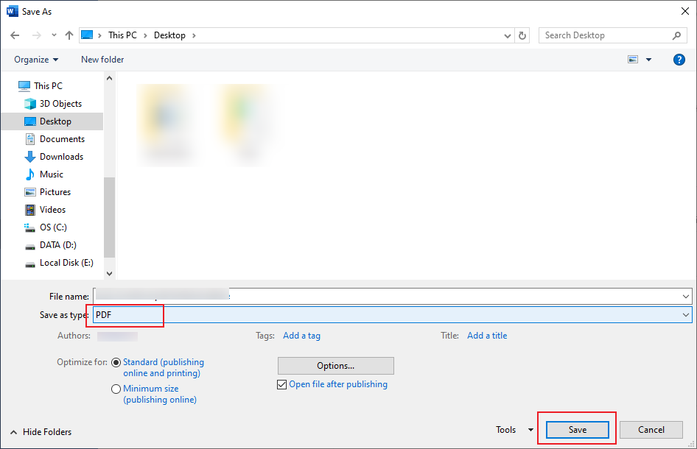697x449 pixels.
Task: Select Standard (publishing online and printing) optimization
Action: coord(116,361)
